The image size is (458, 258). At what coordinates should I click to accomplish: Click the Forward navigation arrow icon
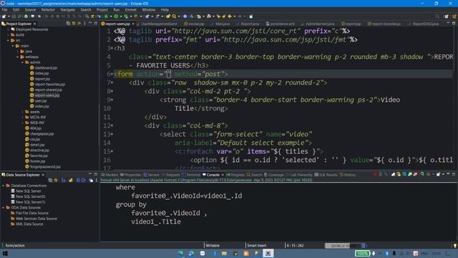click(240, 16)
